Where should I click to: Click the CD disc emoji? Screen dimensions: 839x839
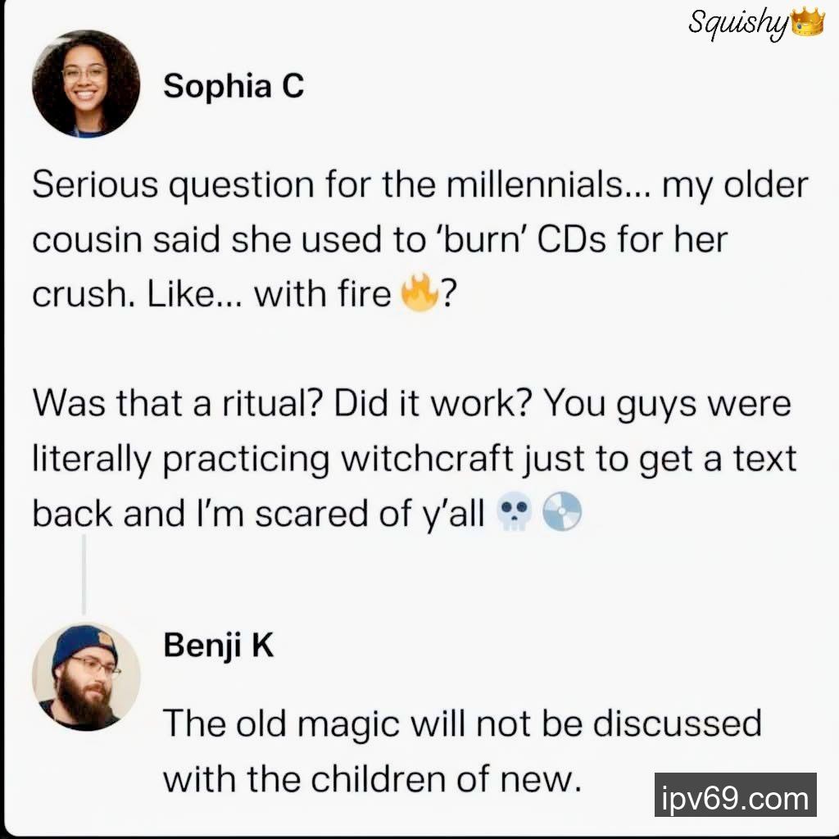562,514
